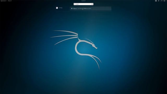Click the pen-shaped tray icon in top bar

tap(161, 1)
